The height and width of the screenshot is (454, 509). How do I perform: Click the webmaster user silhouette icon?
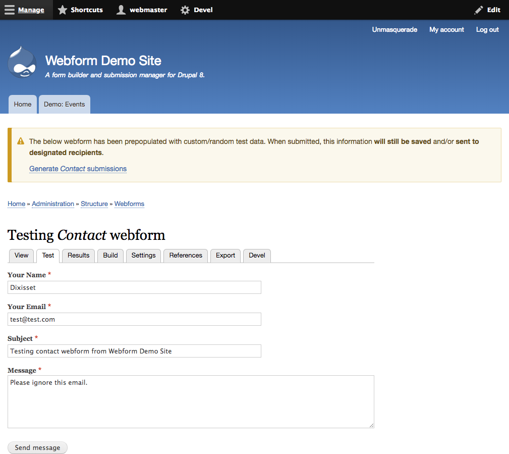pyautogui.click(x=121, y=10)
